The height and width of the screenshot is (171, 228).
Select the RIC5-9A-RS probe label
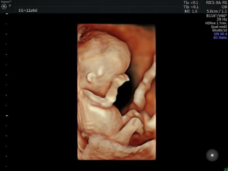click(x=216, y=2)
